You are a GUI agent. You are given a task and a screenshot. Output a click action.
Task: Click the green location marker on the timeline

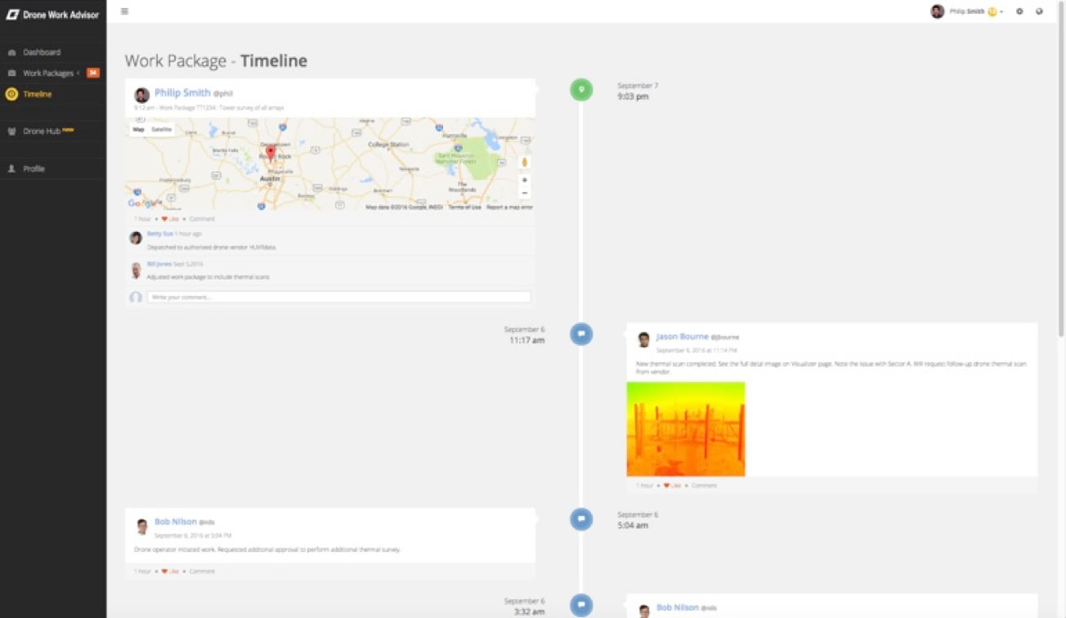pyautogui.click(x=581, y=89)
